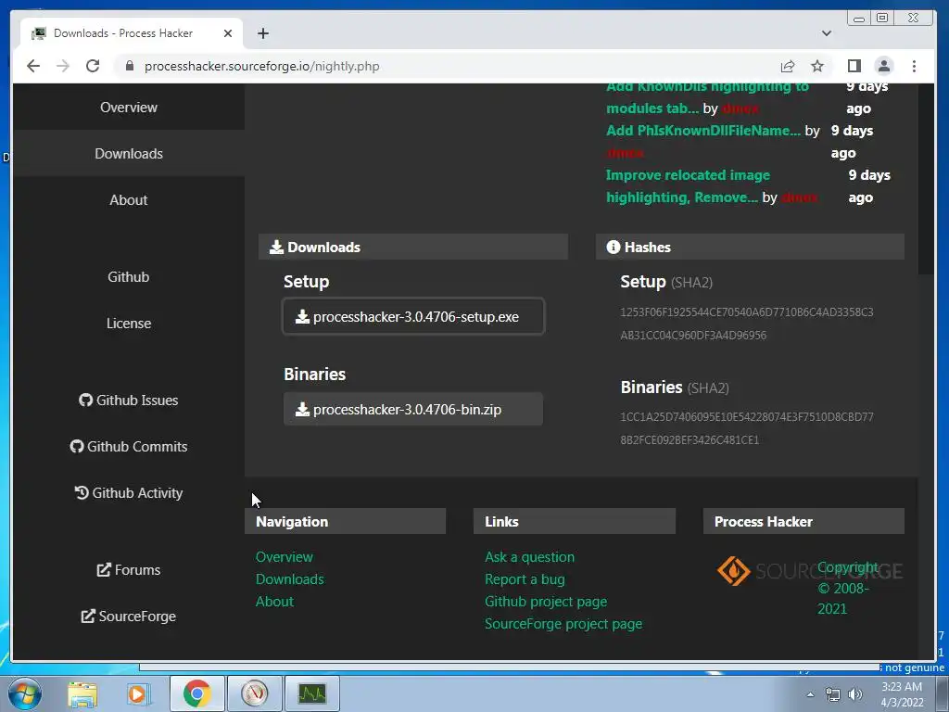949x712 pixels.
Task: Click the Setup SHA2 hash text
Action: pos(747,324)
